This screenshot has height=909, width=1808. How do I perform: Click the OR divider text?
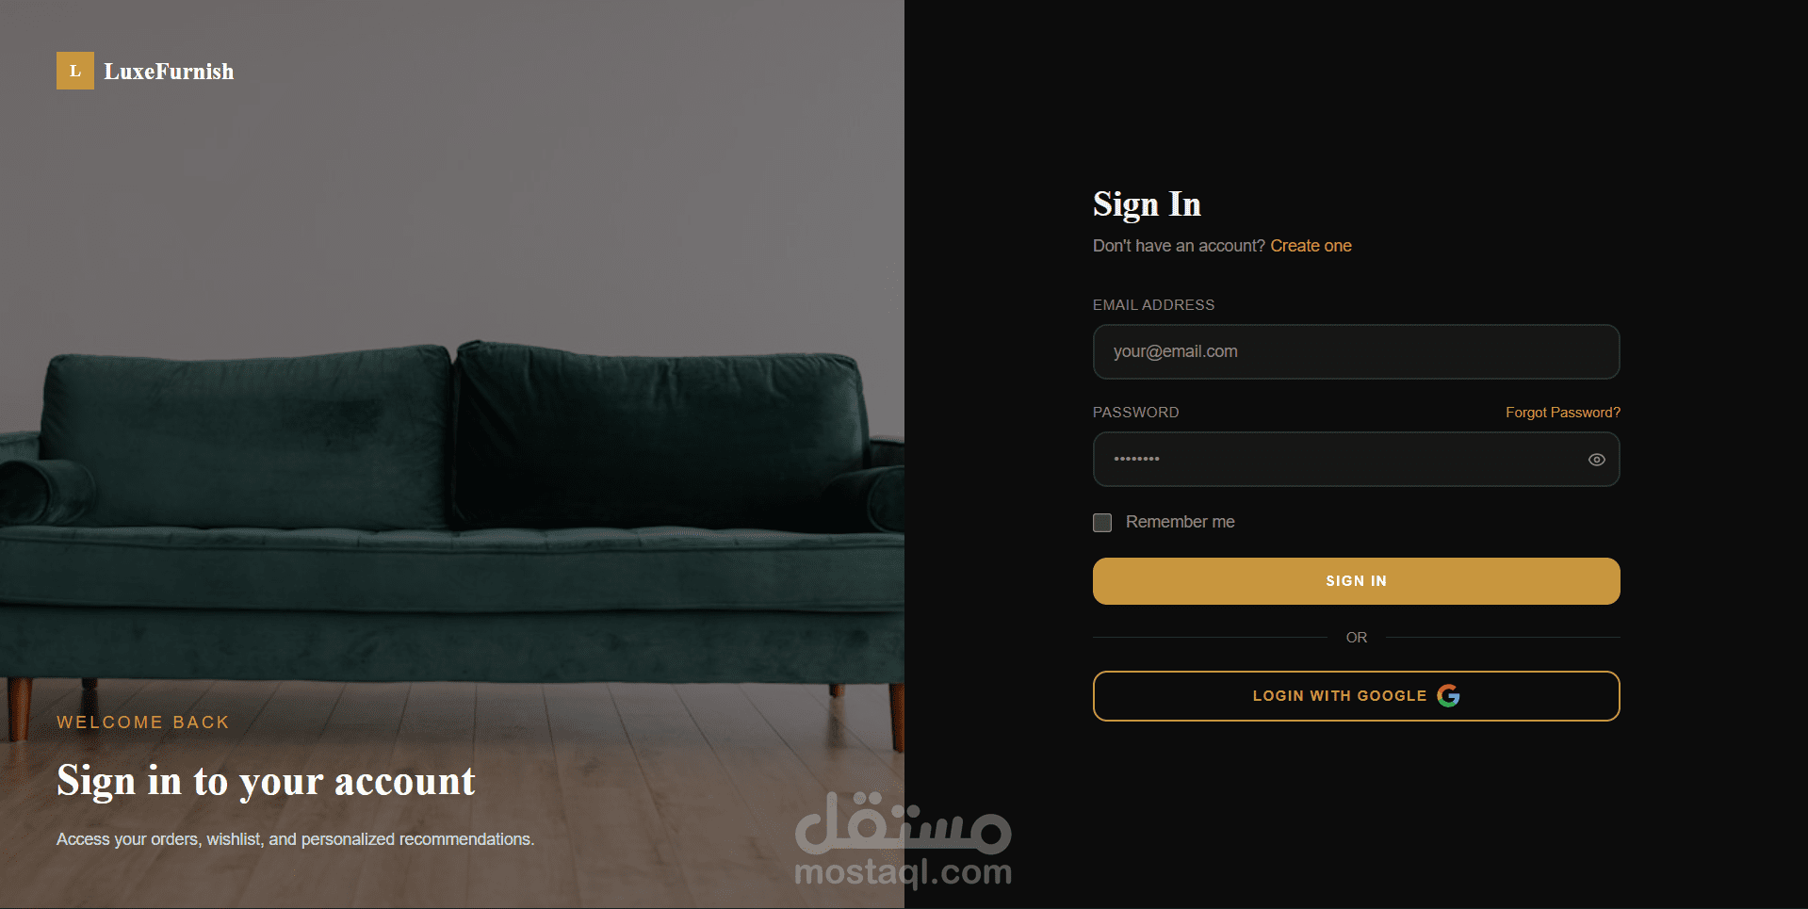1356,638
